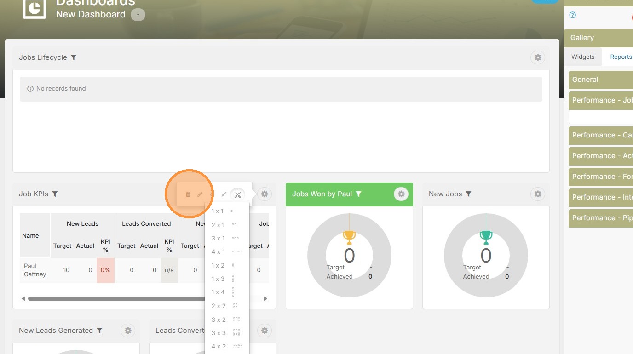Viewport: 633px width, 354px height.
Task: Choose the 1 x 3 widget size
Action: click(x=227, y=279)
